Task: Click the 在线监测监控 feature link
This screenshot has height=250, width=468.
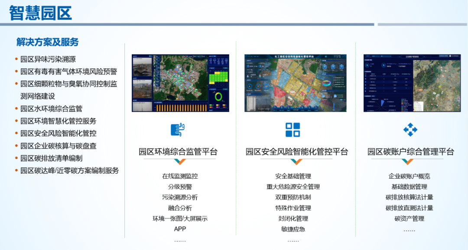Action: click(180, 176)
